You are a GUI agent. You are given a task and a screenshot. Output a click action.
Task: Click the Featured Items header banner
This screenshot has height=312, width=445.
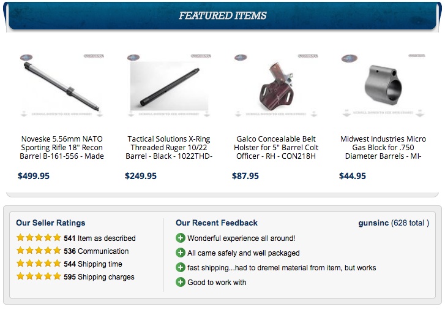[223, 15]
